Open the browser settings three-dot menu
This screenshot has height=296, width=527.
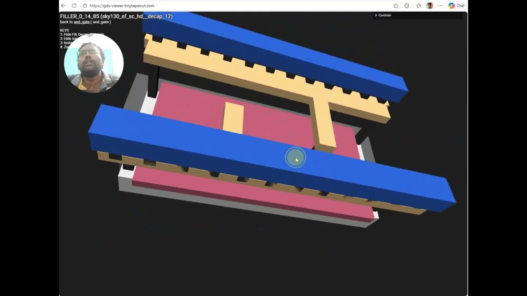pyautogui.click(x=440, y=6)
